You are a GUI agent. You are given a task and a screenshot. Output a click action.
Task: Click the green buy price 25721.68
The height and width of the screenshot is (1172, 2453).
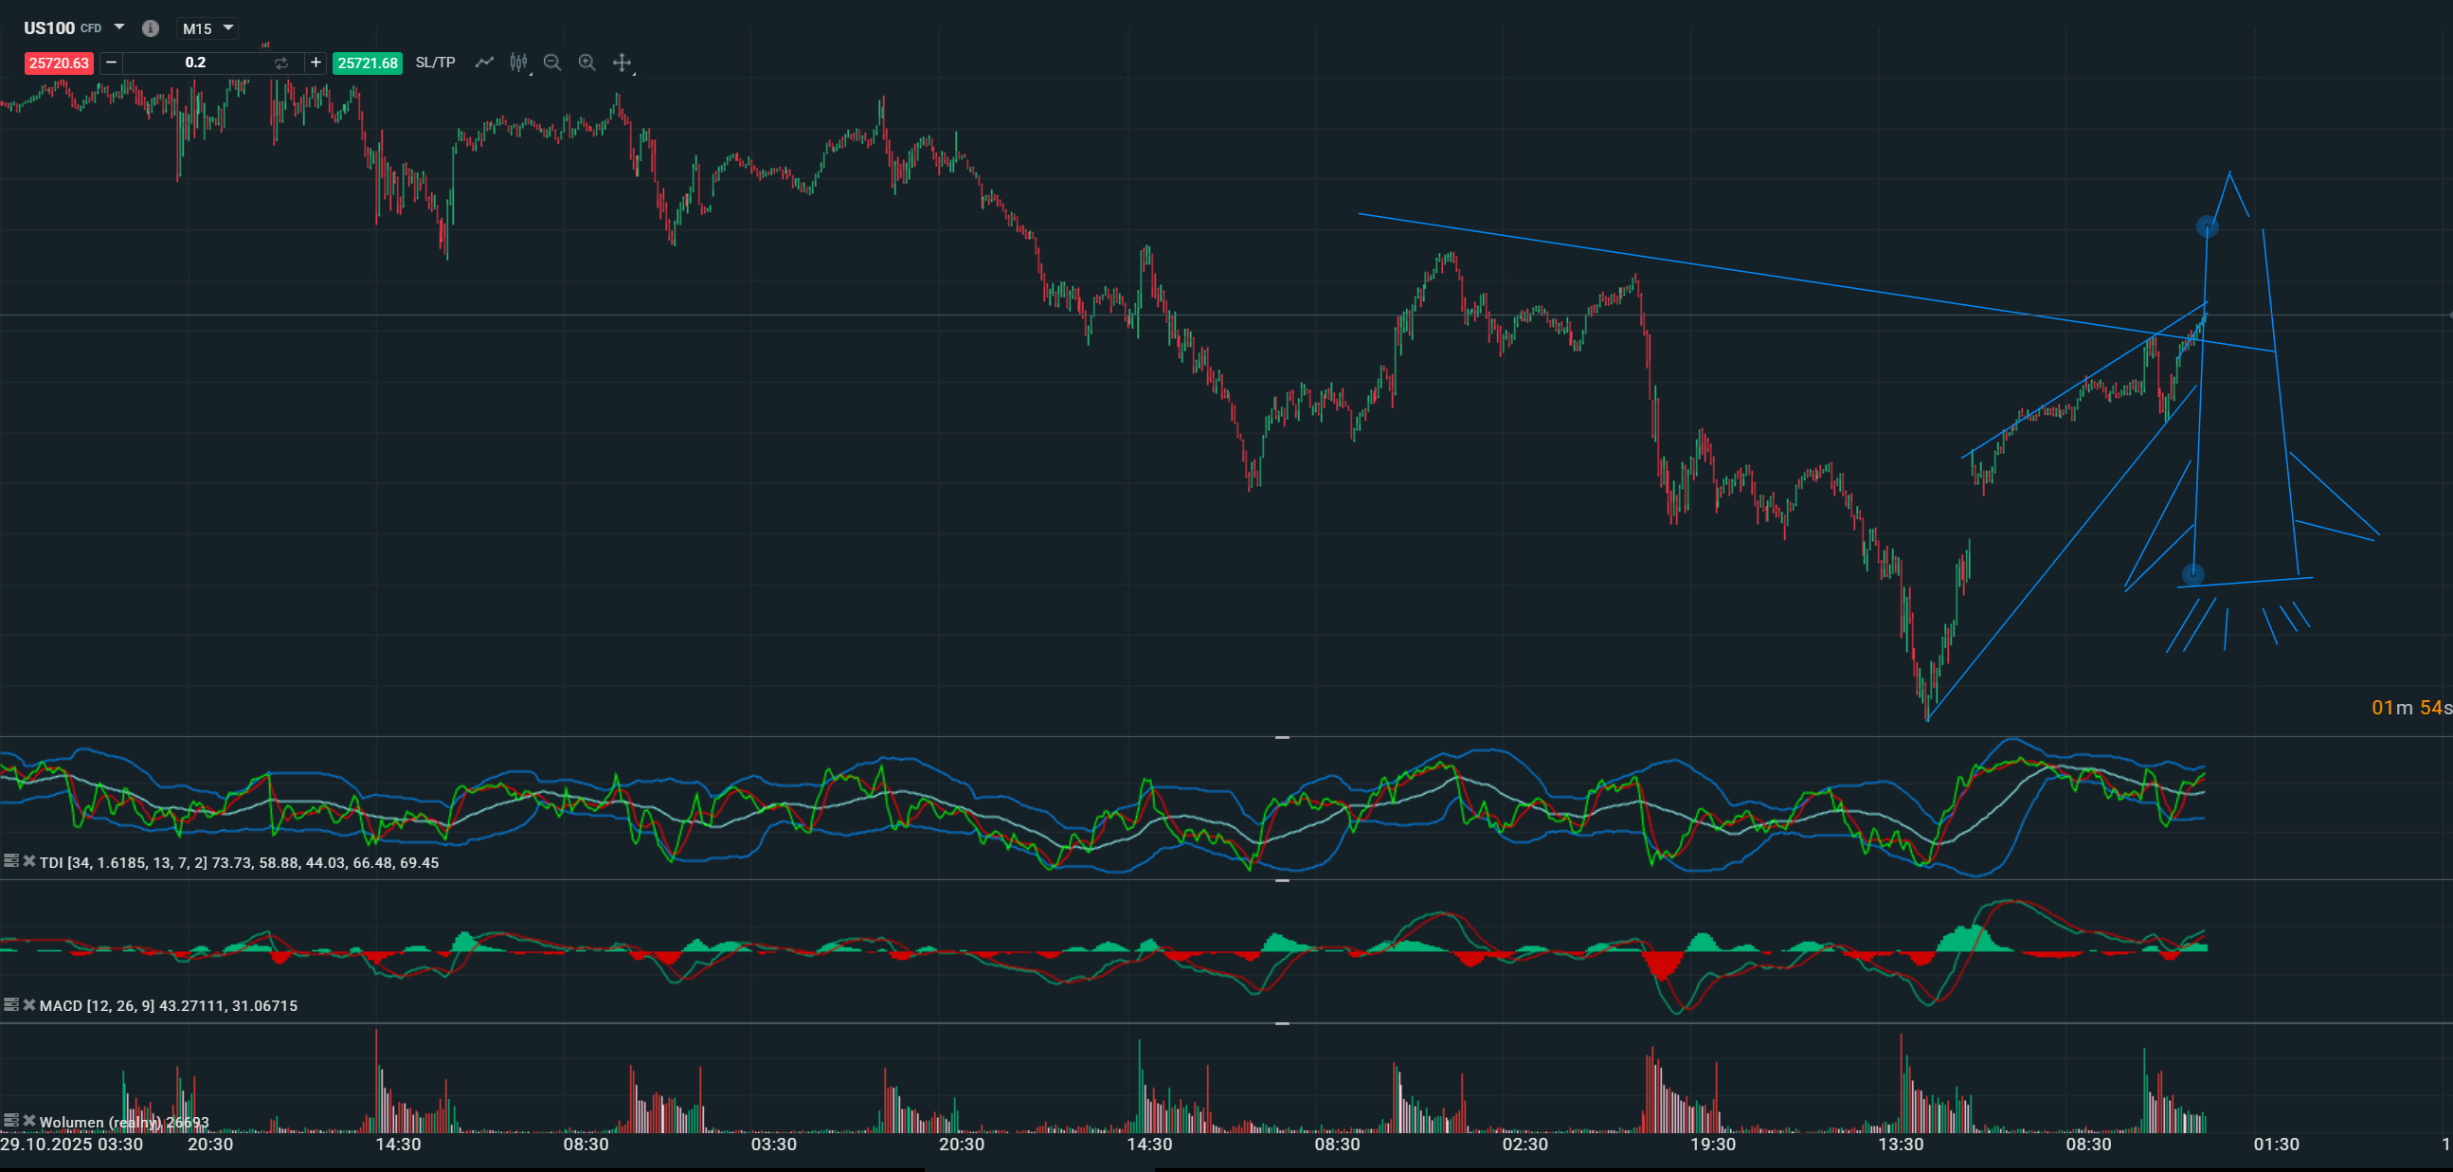tap(368, 63)
